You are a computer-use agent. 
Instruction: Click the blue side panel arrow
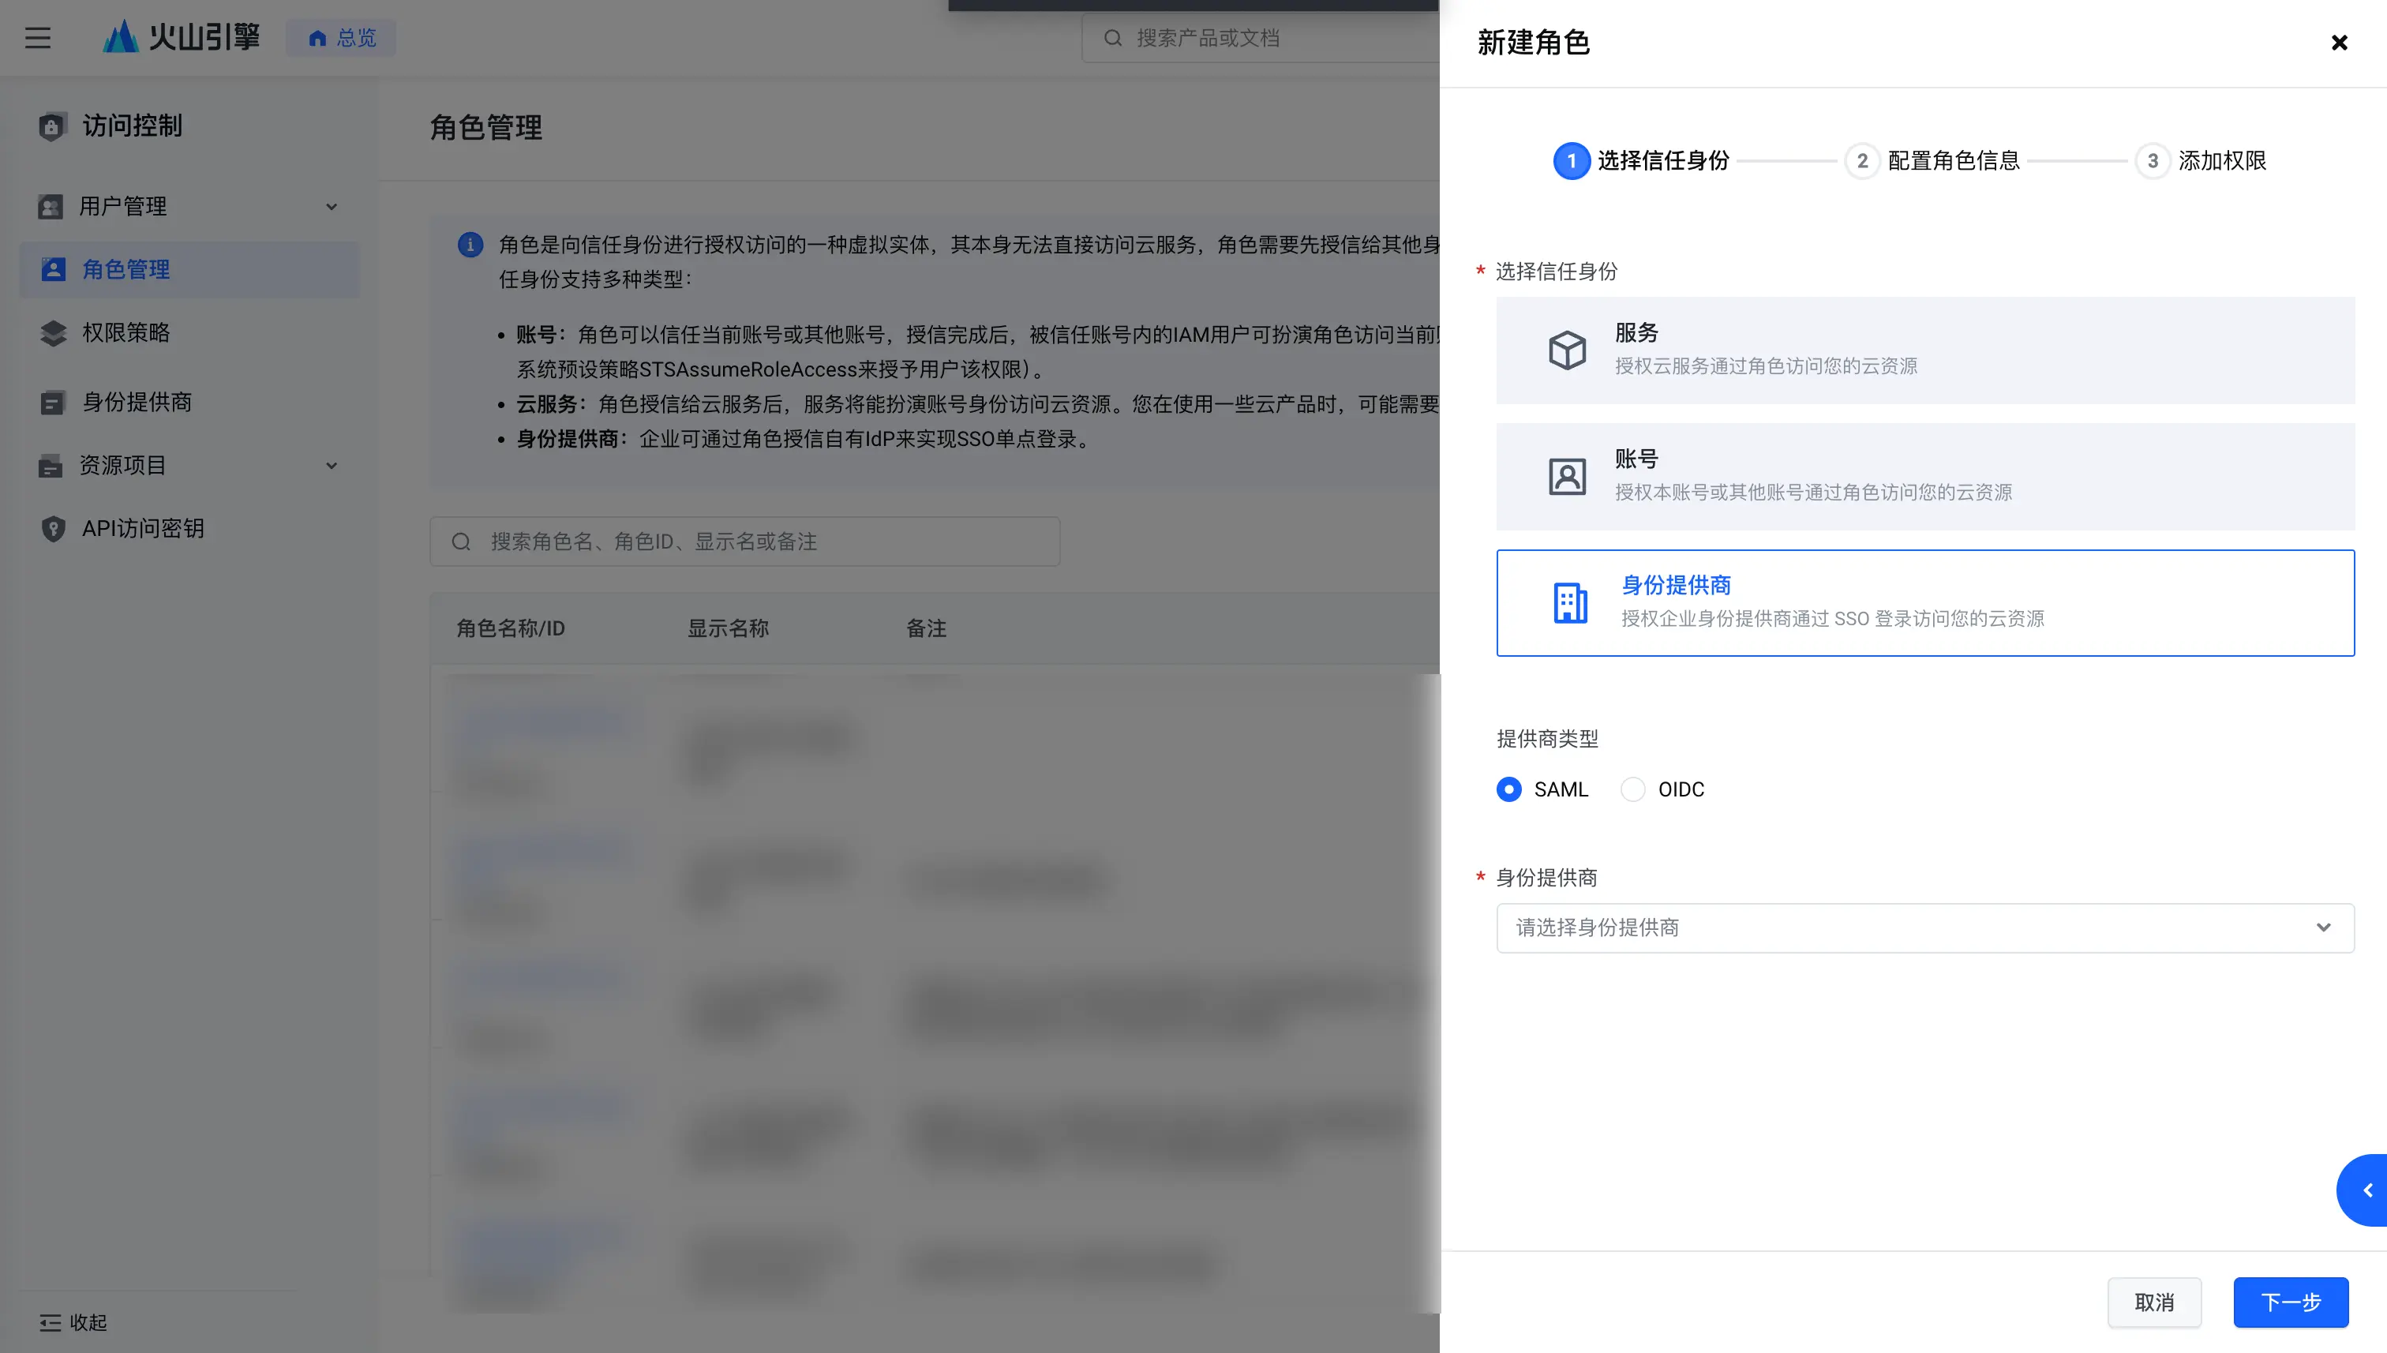(x=2366, y=1190)
